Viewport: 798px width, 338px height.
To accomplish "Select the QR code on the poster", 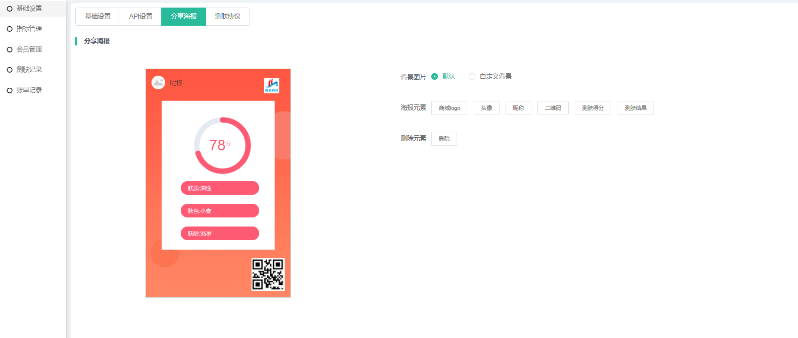I will [x=268, y=274].
